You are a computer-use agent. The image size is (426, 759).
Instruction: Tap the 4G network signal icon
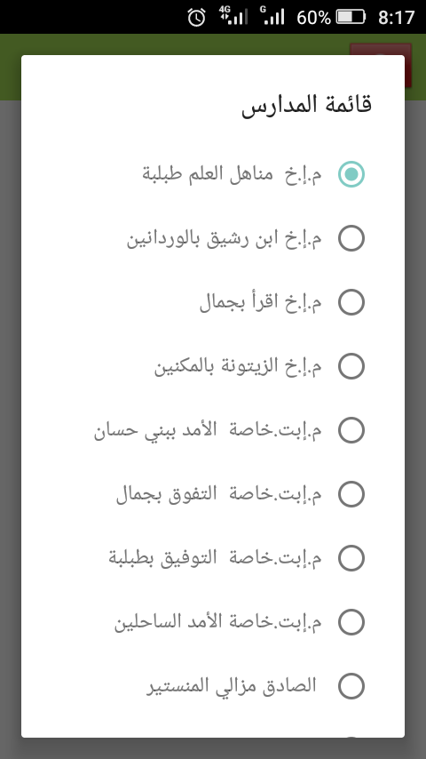233,15
